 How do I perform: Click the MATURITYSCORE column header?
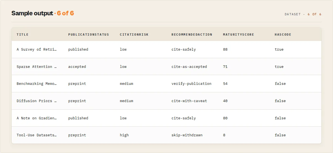pos(238,34)
